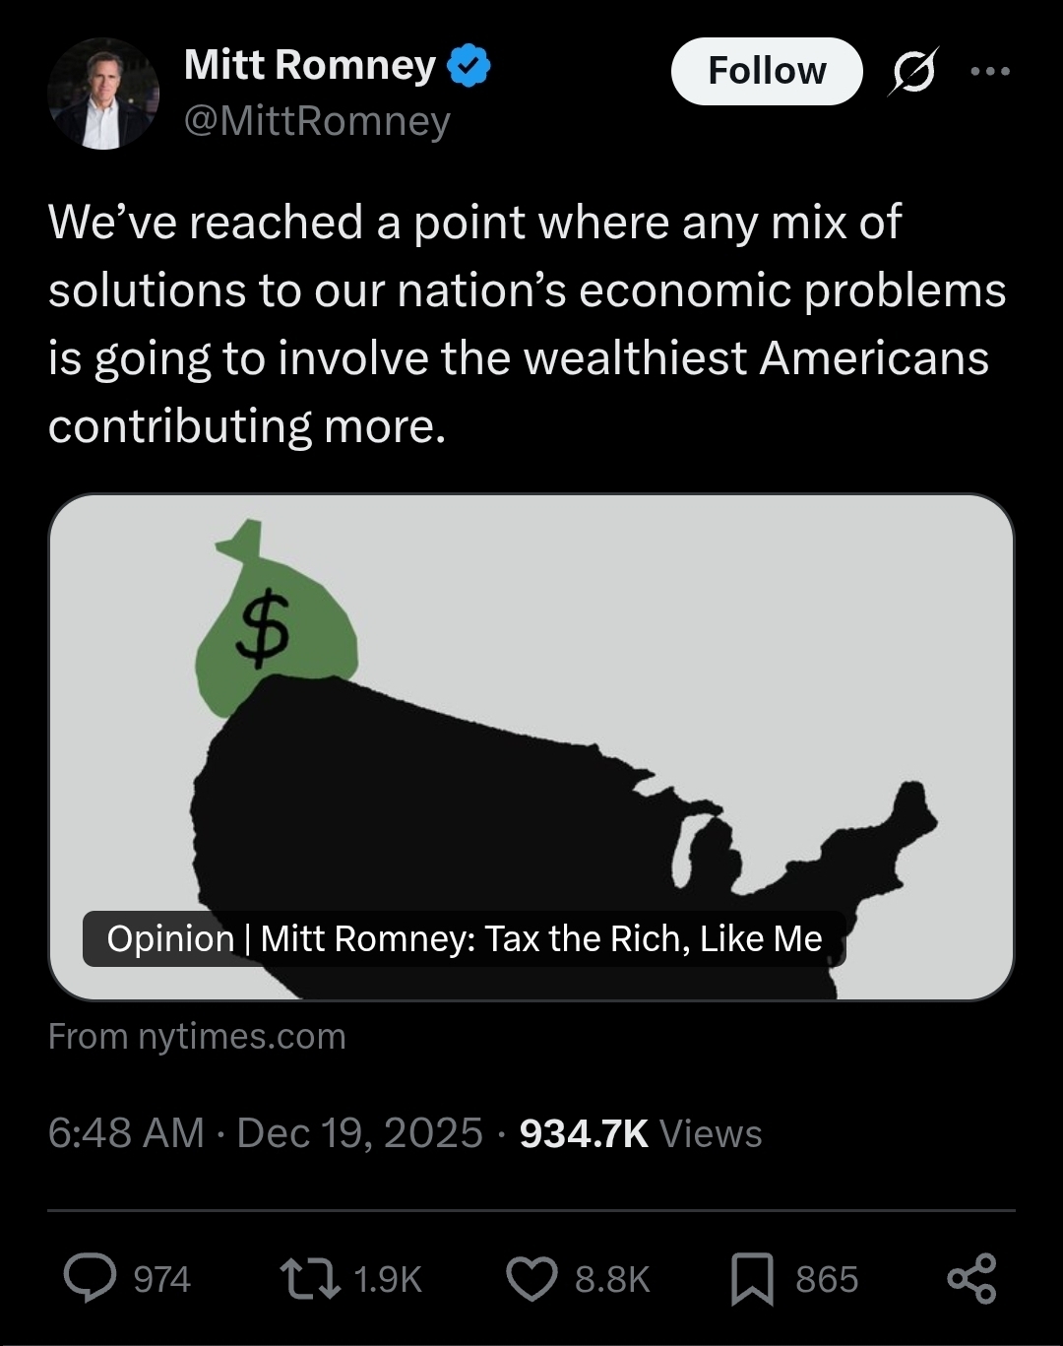Screen dimensions: 1063x1346
Task: Open the @MittRomney handle
Action: (x=317, y=121)
